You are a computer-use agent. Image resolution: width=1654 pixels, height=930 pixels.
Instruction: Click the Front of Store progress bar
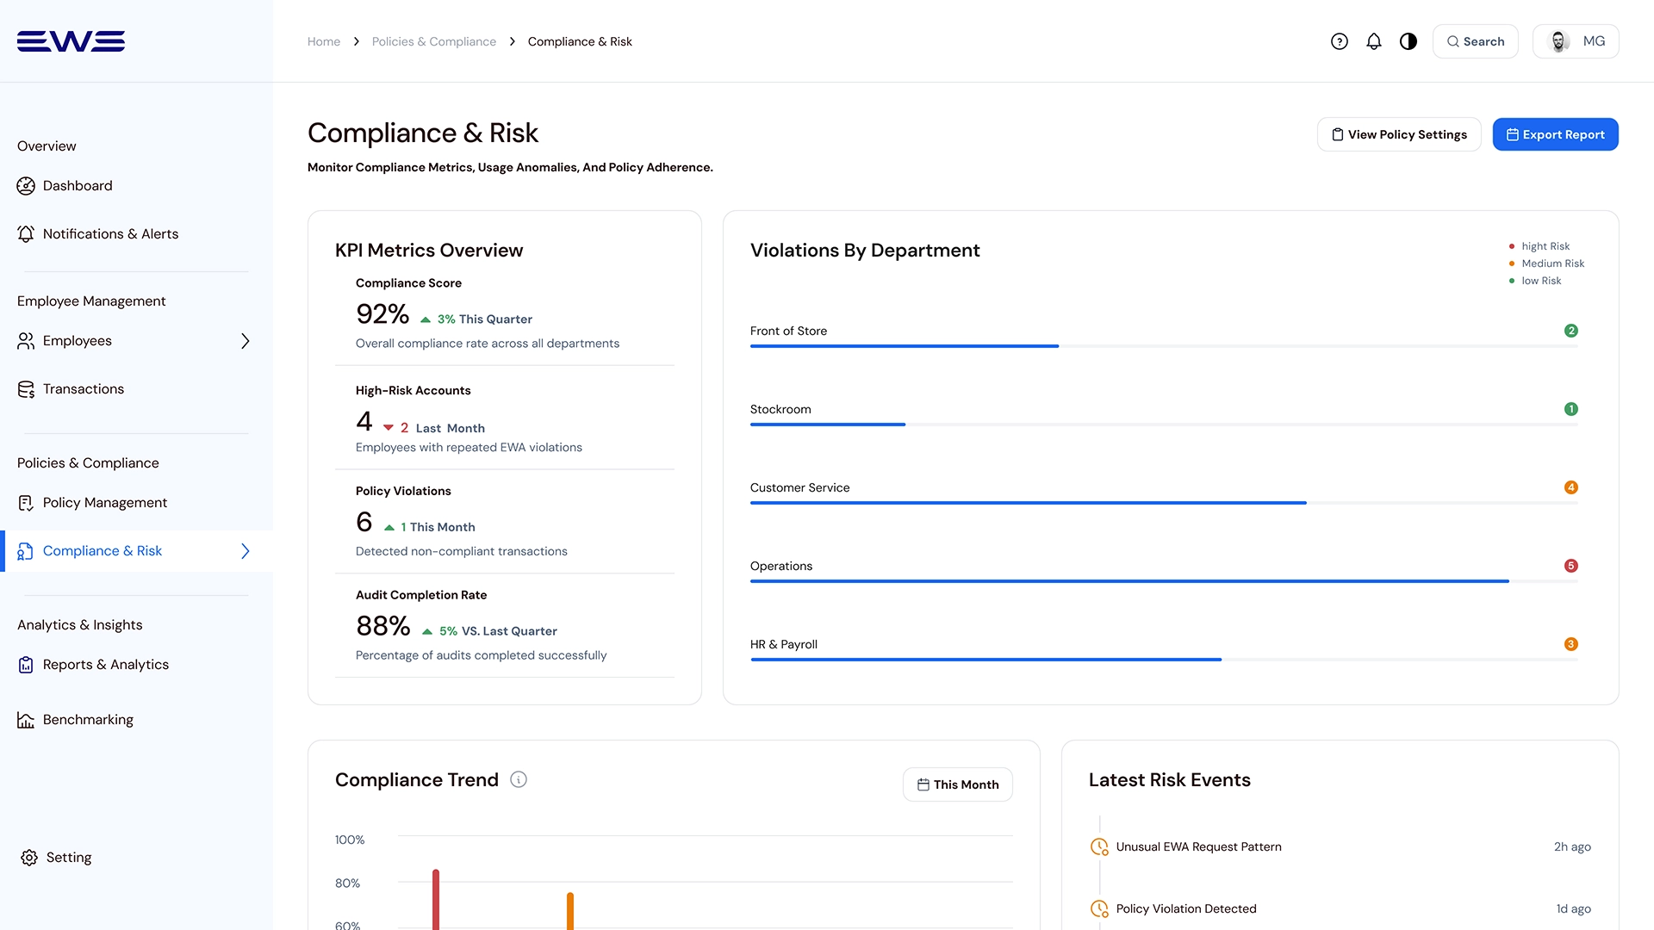pyautogui.click(x=905, y=346)
